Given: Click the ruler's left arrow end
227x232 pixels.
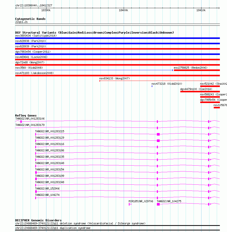Looking at the screenshot, I should (16, 8).
